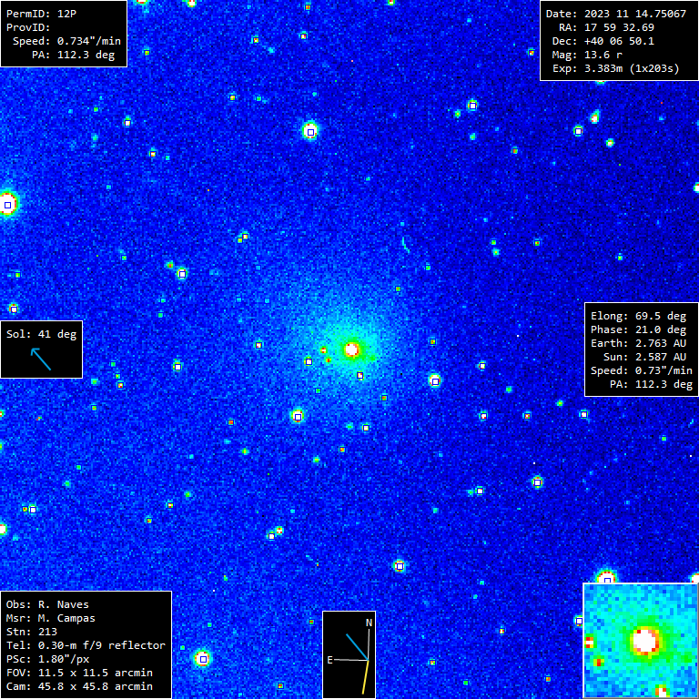699x699 pixels.
Task: Click the 'Exp: 3.383m (1x203s)' line
Action: click(616, 68)
